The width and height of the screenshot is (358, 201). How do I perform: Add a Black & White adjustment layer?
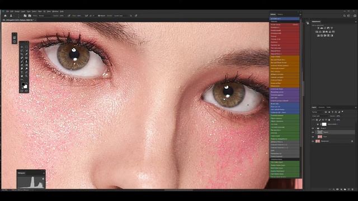click(x=324, y=32)
